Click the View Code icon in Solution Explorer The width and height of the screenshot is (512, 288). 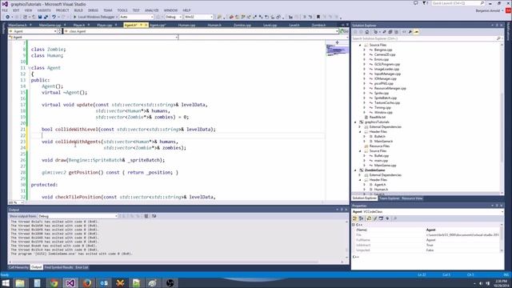[404, 32]
